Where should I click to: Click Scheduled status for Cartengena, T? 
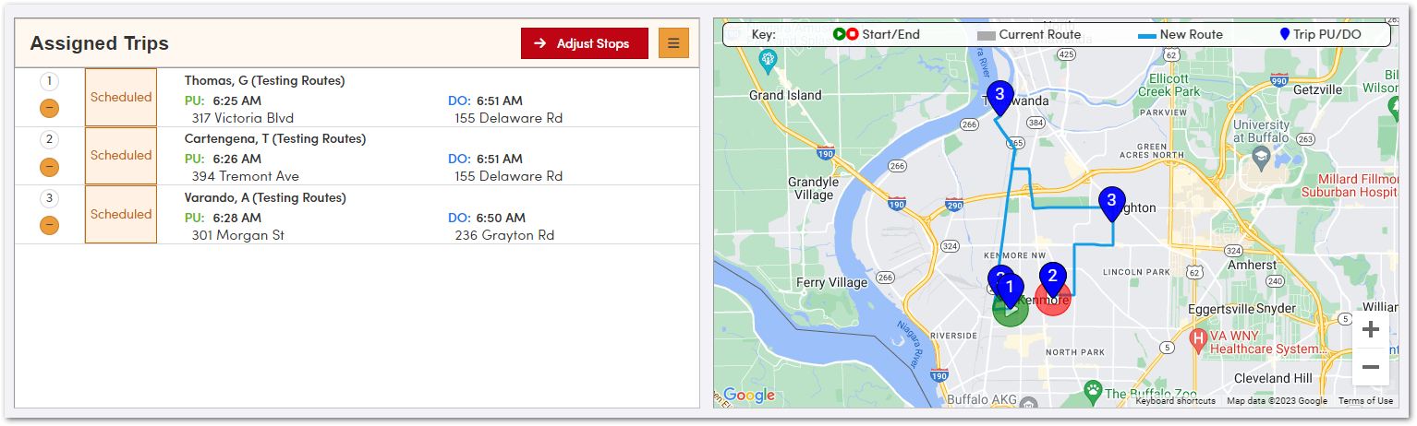[x=121, y=155]
